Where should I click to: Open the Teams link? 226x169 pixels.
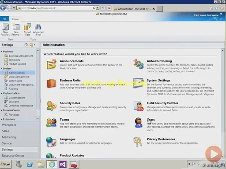[x=64, y=120]
